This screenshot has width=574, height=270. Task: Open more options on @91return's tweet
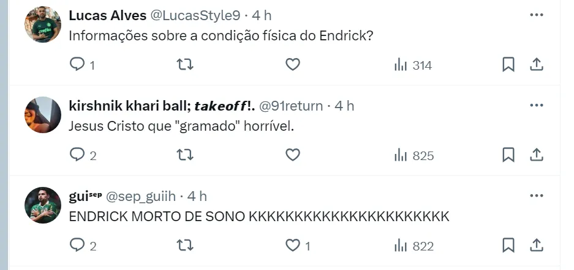click(x=536, y=105)
